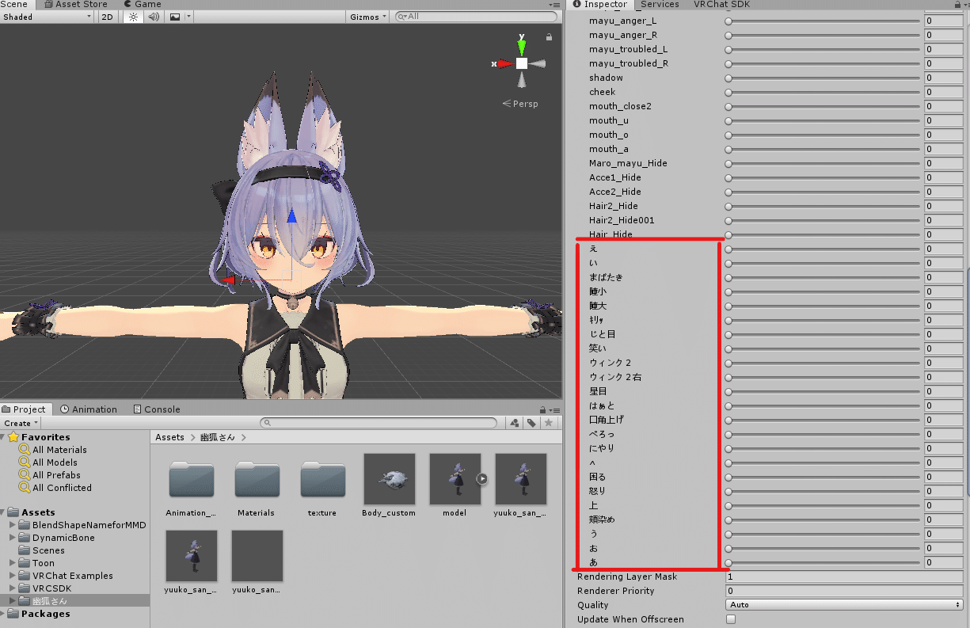Adjust the まばたき blendshape slider
The image size is (970, 628).
(824, 277)
